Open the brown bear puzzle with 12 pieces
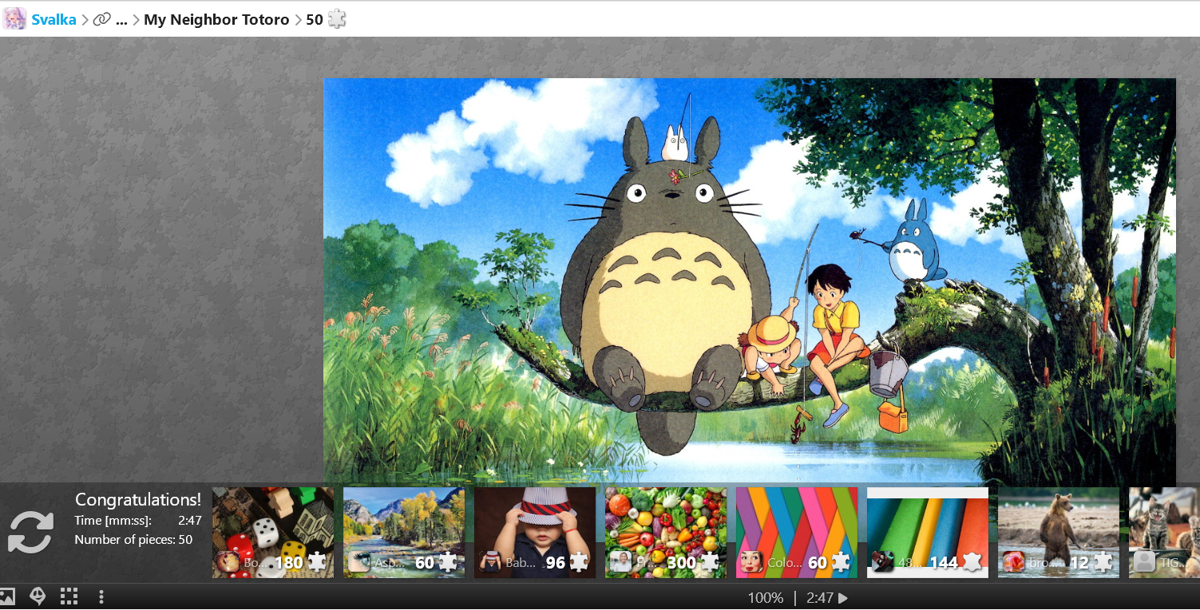Screen dimensions: 1200x610 click(x=1059, y=533)
